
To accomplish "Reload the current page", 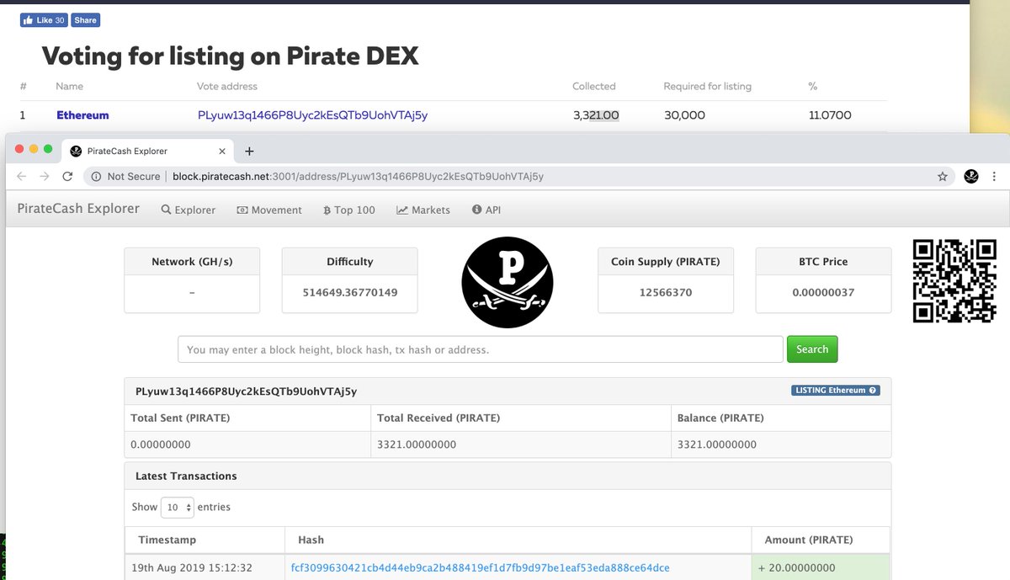I will pyautogui.click(x=66, y=177).
